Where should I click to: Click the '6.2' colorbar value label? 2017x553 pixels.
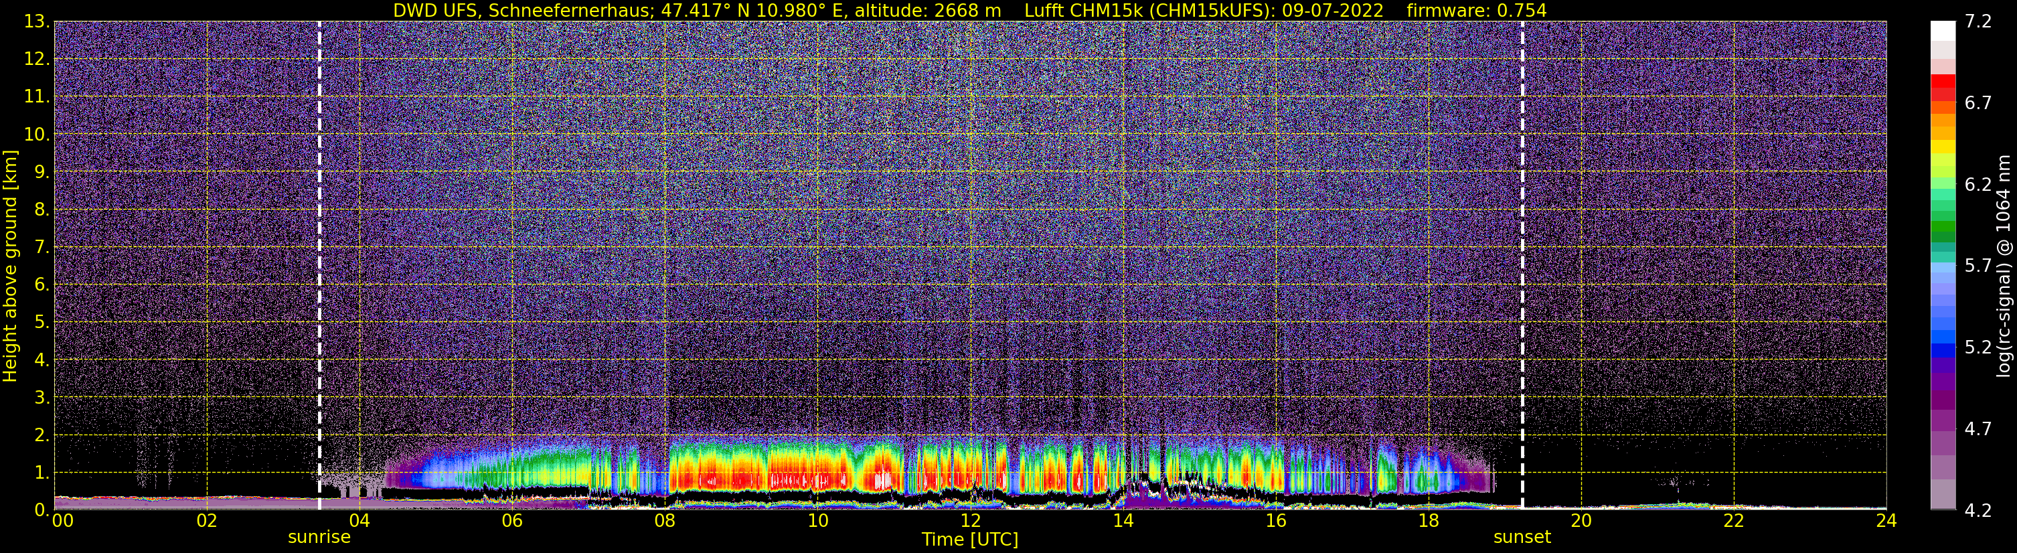1978,185
